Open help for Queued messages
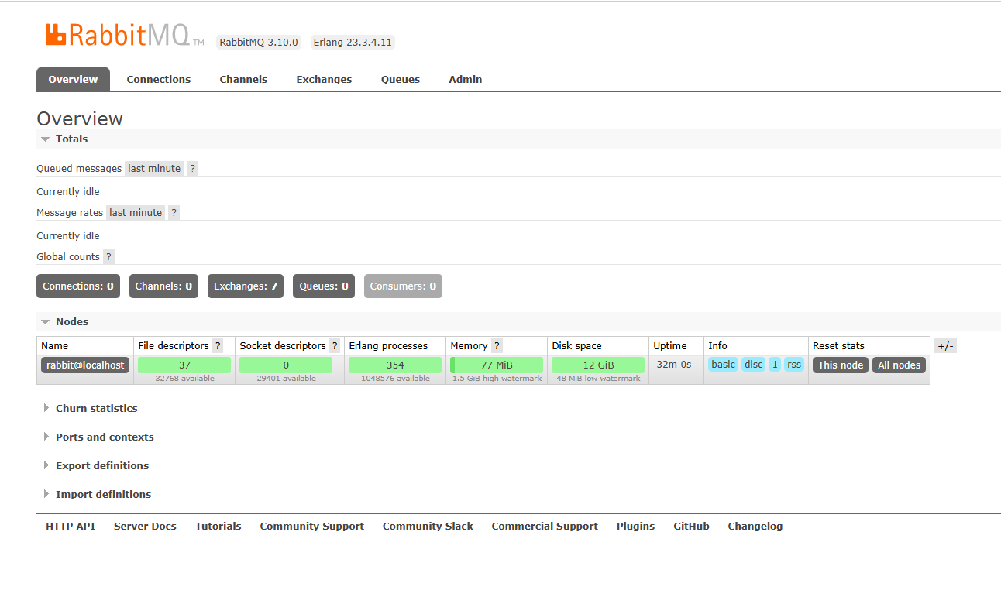 click(192, 168)
